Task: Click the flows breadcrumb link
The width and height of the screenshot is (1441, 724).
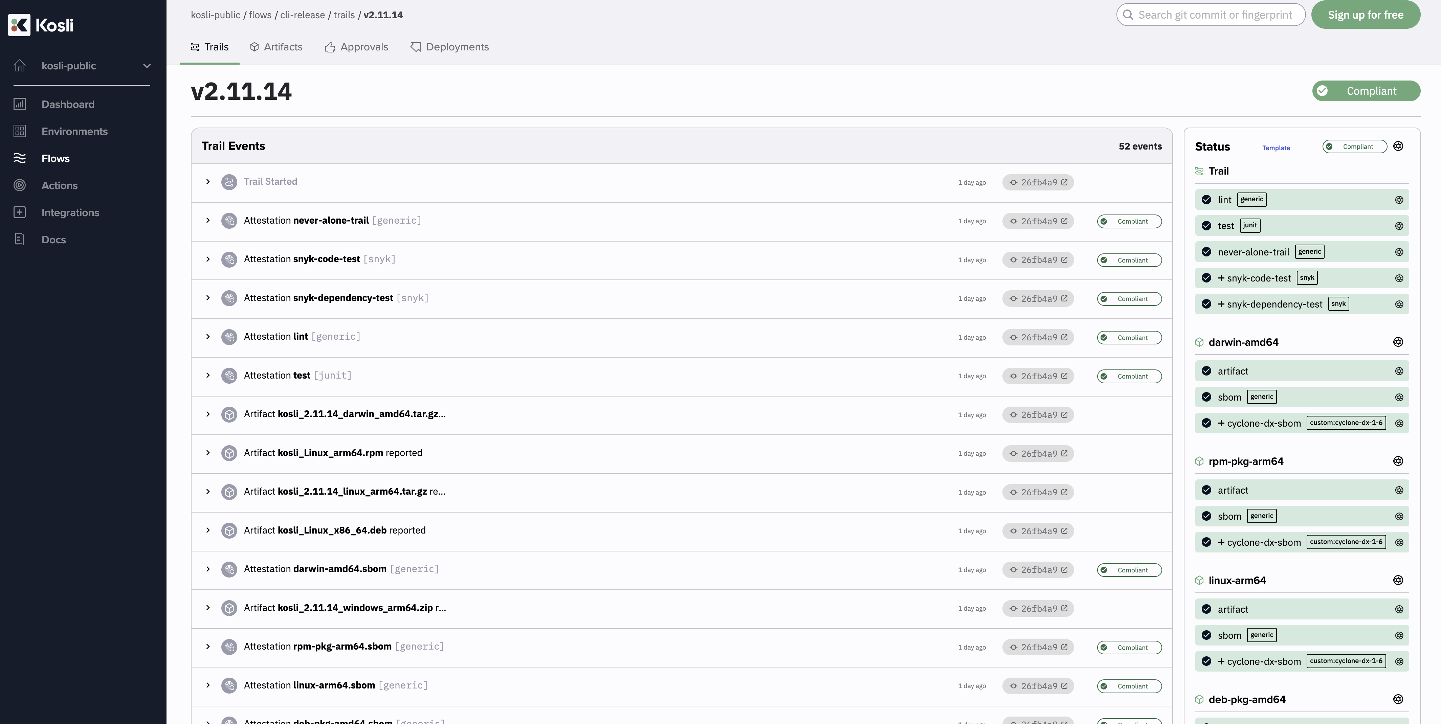Action: coord(260,15)
